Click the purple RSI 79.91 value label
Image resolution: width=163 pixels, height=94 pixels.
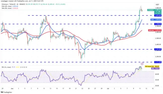pyautogui.click(x=155, y=68)
